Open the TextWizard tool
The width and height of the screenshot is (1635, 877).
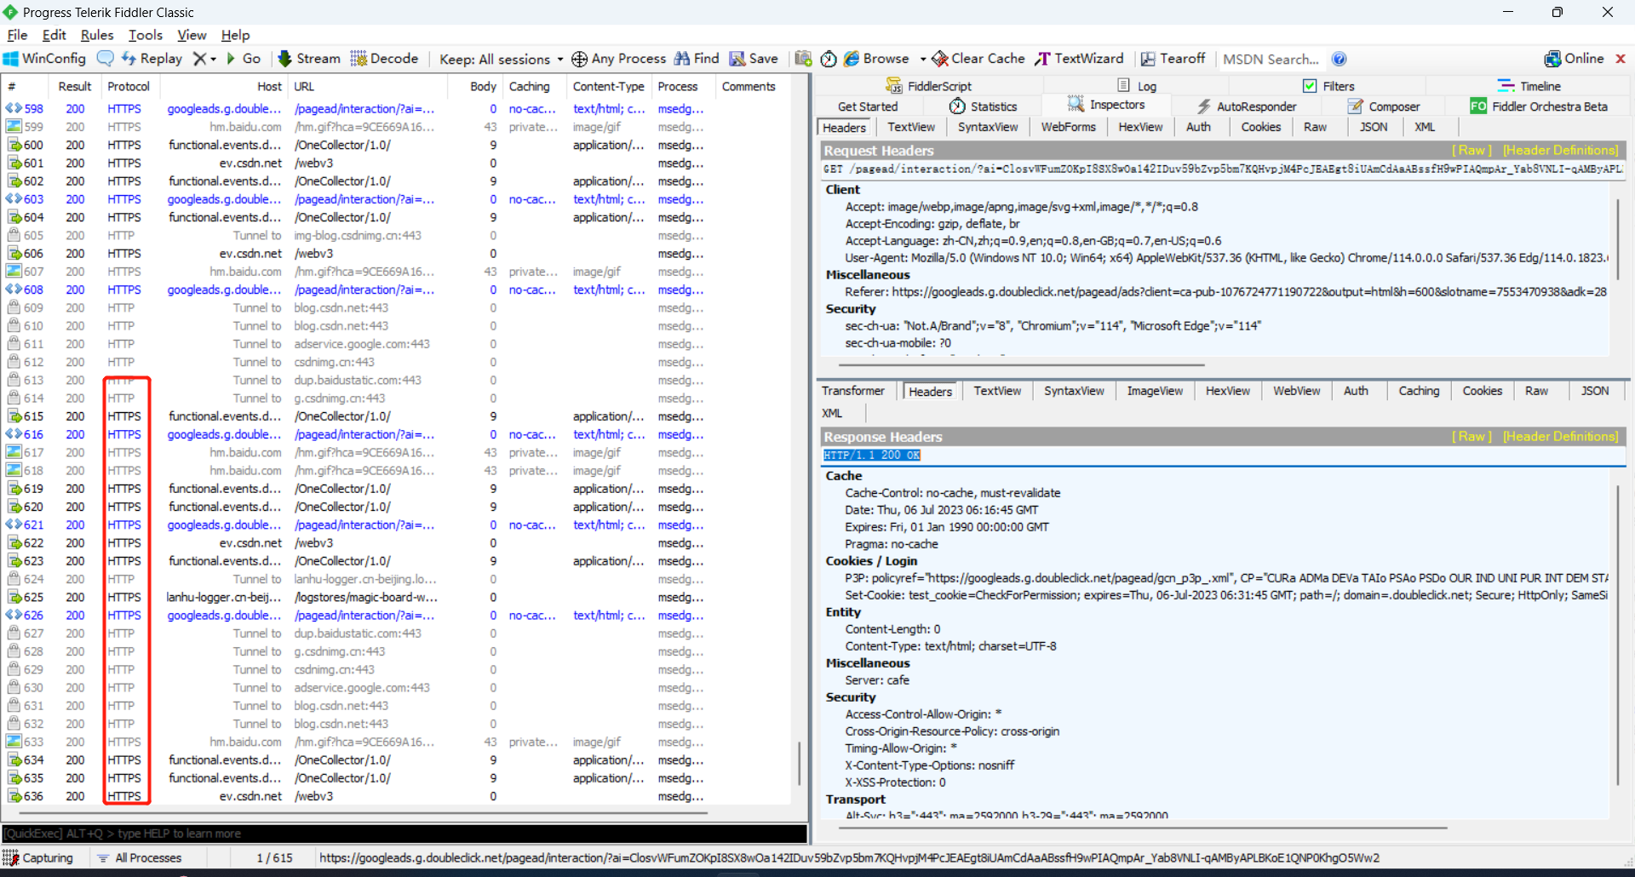point(1079,59)
